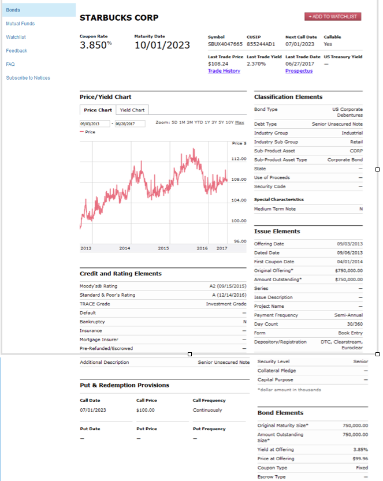The image size is (383, 481).
Task: Select last trade date 06/27/2017
Action: (x=300, y=64)
